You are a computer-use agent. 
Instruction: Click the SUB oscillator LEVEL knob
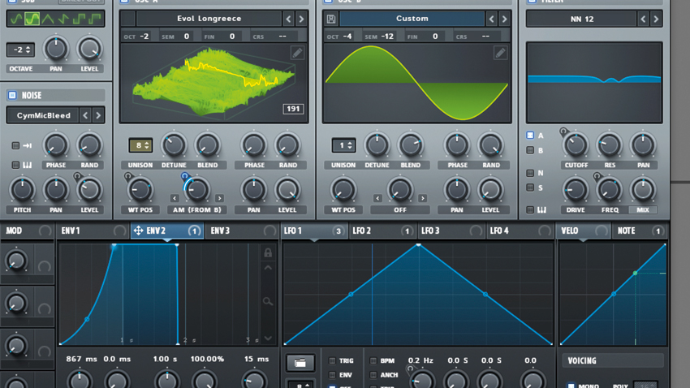89,49
